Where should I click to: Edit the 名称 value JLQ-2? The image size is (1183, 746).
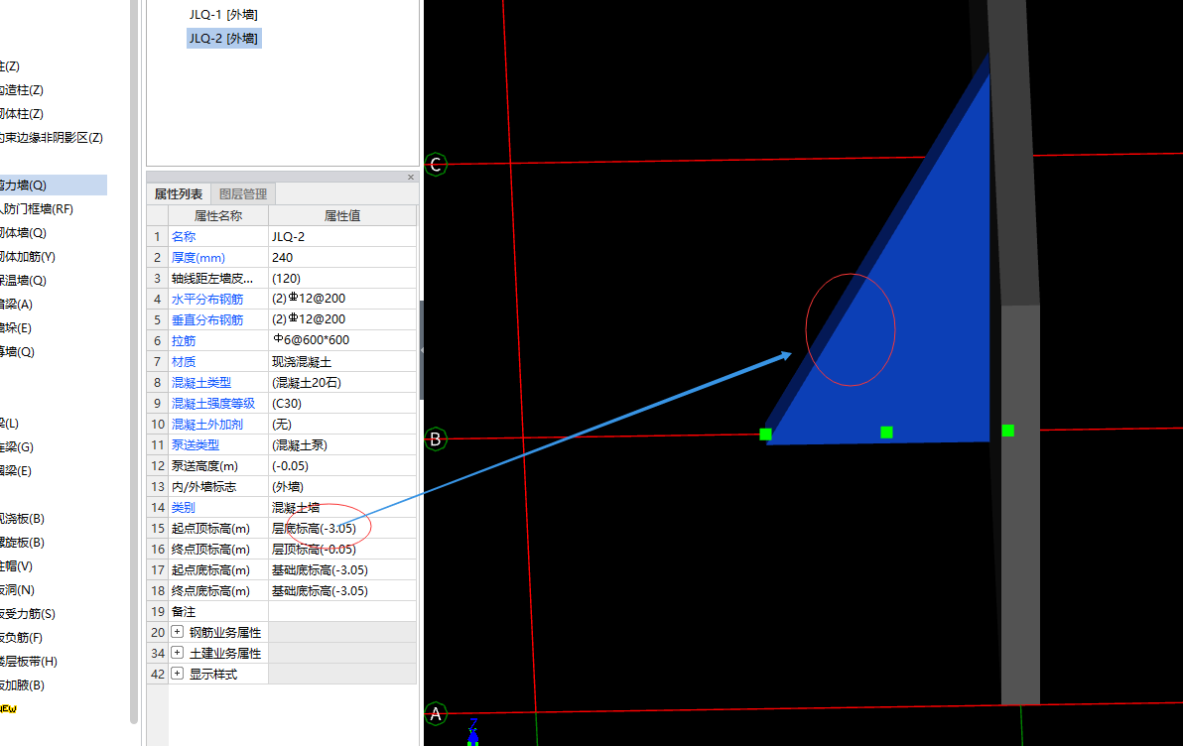(341, 236)
